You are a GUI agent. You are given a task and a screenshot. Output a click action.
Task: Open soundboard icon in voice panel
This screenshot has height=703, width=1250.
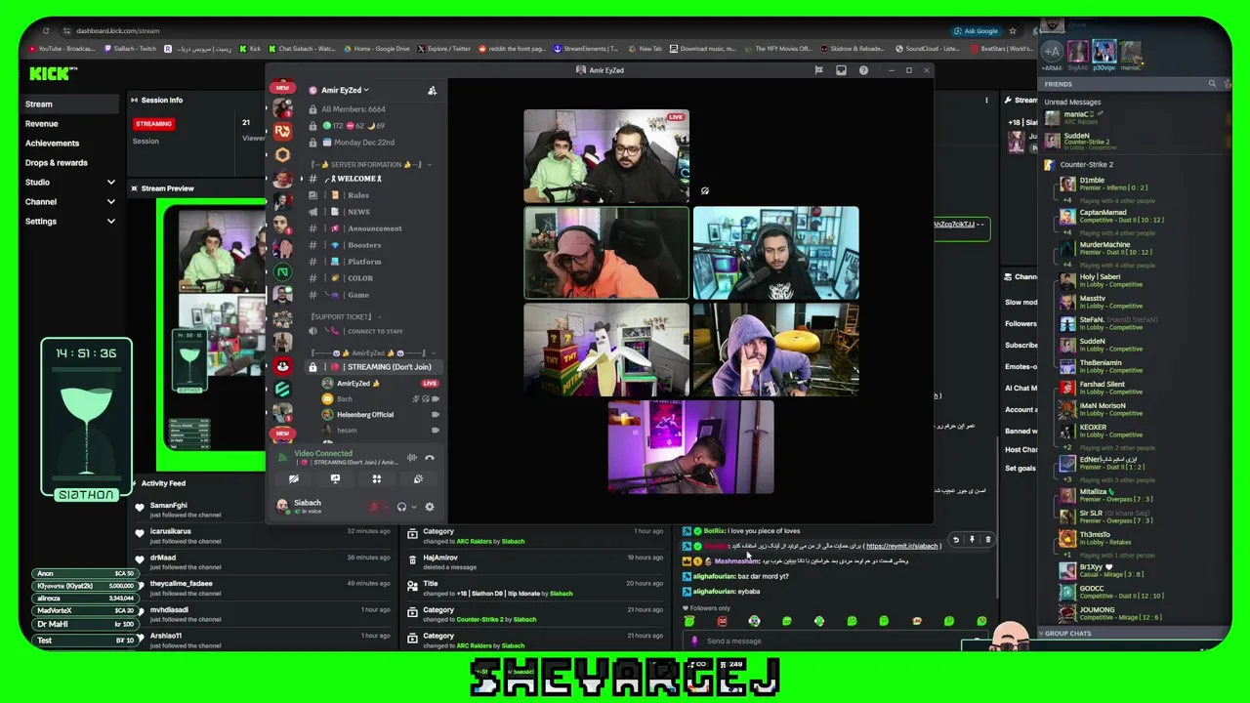tap(418, 479)
